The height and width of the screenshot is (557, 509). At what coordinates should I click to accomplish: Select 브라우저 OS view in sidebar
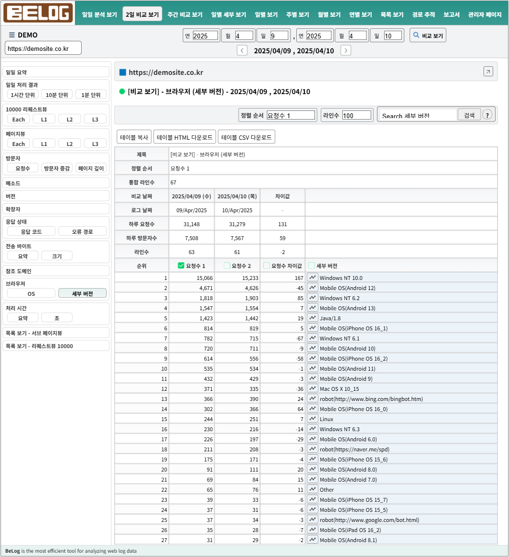[x=31, y=293]
